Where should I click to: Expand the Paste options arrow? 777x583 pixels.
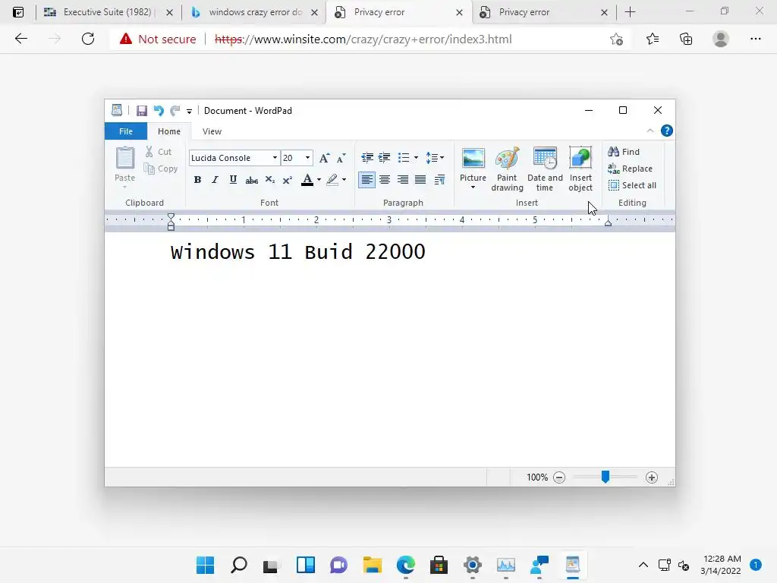click(125, 187)
